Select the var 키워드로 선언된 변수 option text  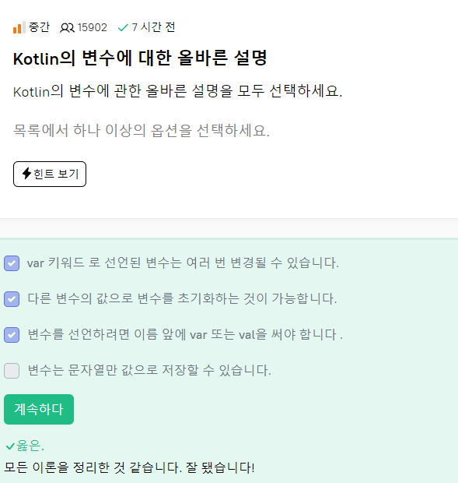pos(183,263)
